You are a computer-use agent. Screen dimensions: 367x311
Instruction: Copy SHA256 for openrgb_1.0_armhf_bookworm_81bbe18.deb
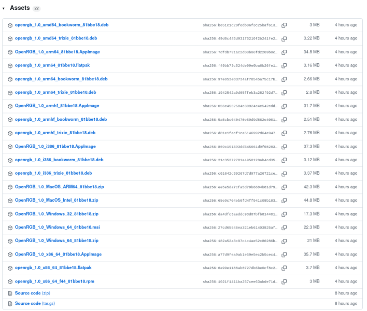coord(284,120)
